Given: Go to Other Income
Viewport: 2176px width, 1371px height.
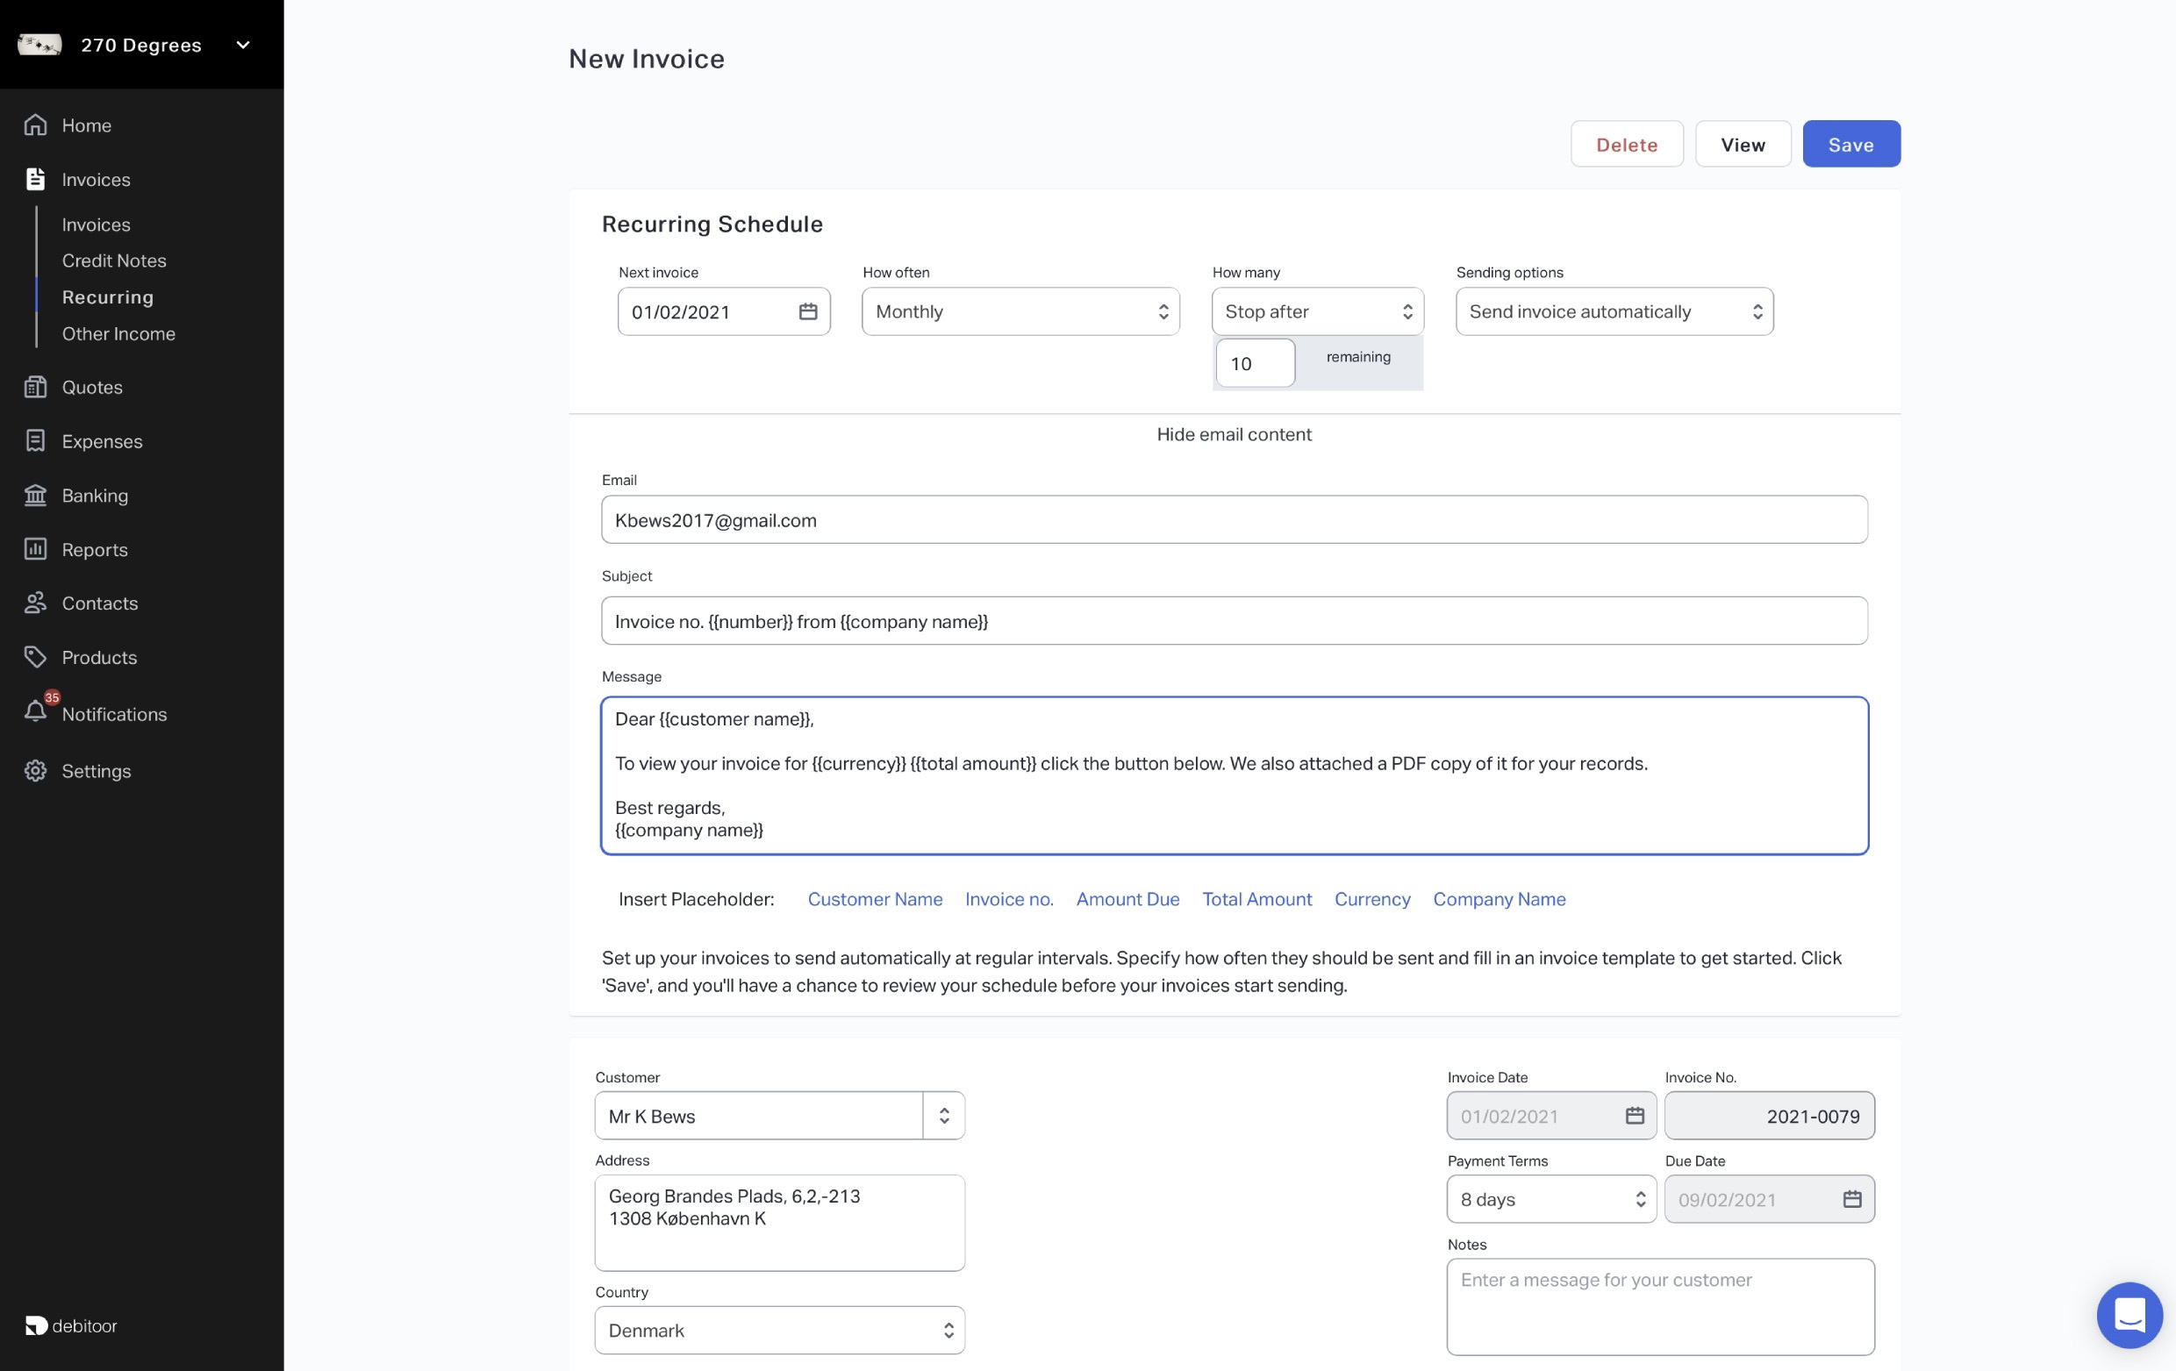Looking at the screenshot, I should pos(118,333).
